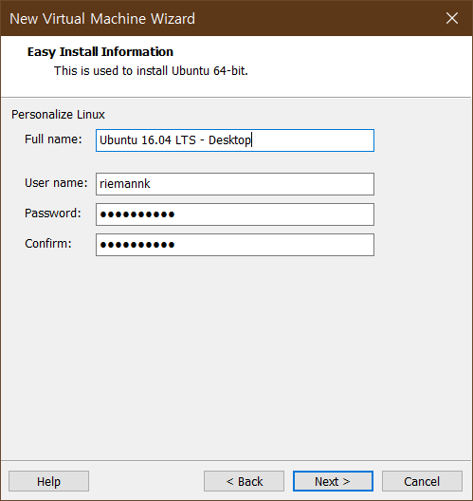Click the 'User name:' label
473x501 pixels.
[x=56, y=183]
